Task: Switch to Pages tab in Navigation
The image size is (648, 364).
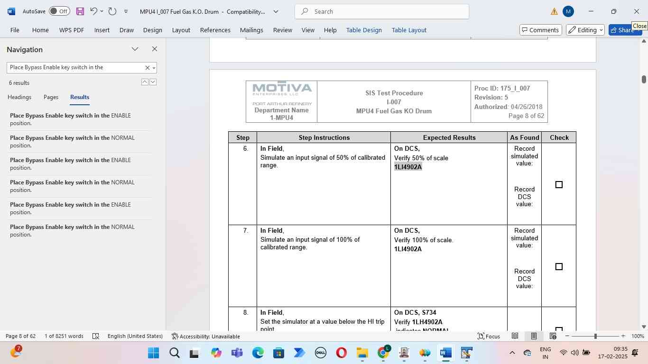Action: (x=51, y=97)
